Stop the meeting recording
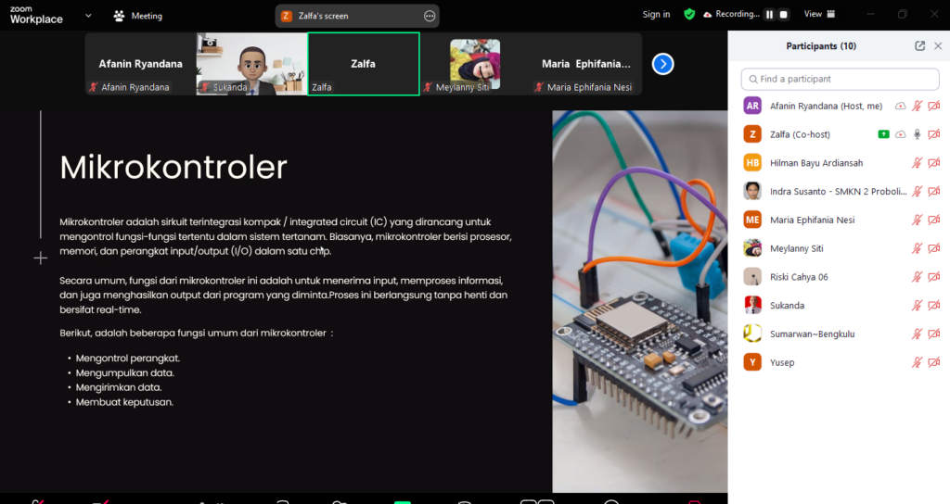This screenshot has width=950, height=504. pyautogui.click(x=783, y=15)
